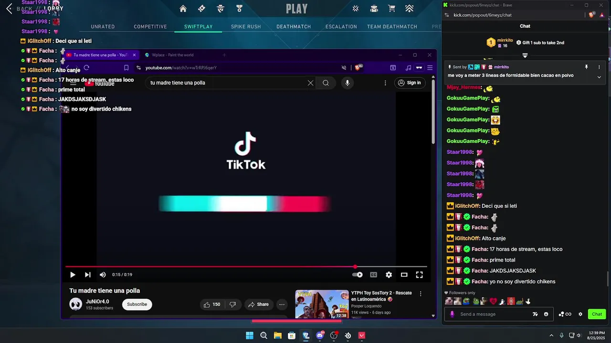Switch YouTube player to theater mode

pyautogui.click(x=404, y=275)
